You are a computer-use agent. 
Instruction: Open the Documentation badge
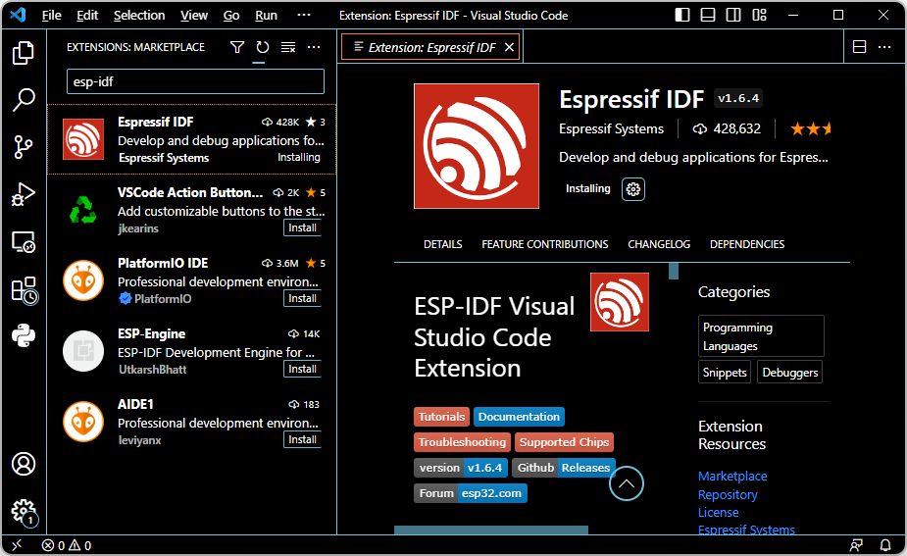pos(519,417)
